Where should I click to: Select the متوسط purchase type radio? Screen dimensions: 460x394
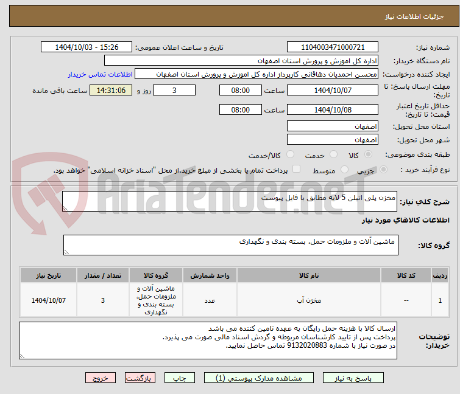tap(344, 170)
